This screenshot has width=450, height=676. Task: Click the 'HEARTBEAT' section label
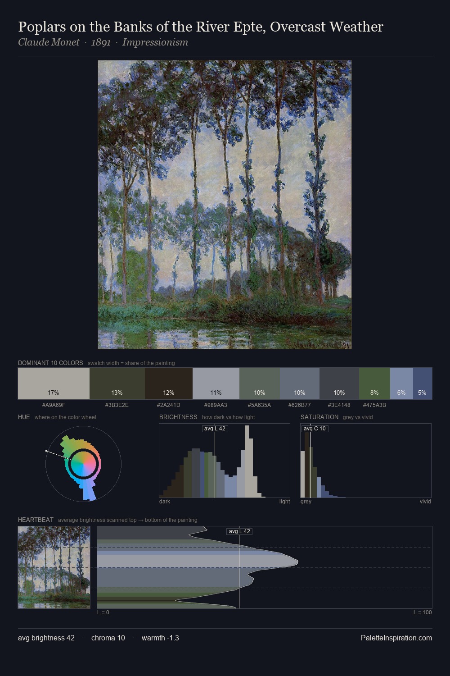click(36, 520)
